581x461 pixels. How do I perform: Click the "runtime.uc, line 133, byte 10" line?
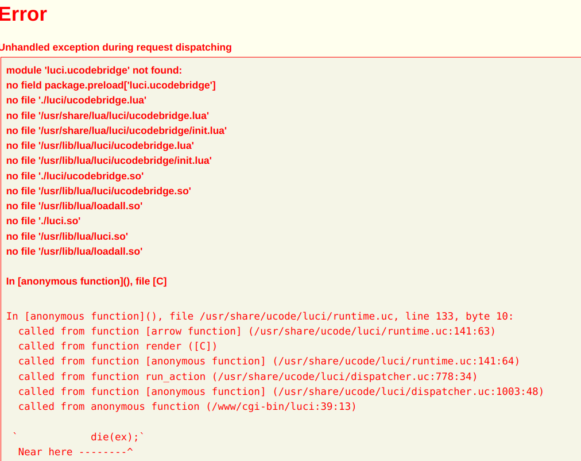tap(259, 316)
